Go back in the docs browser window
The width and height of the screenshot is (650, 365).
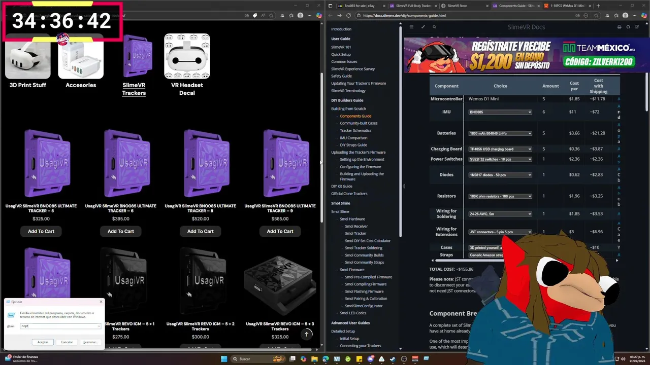click(330, 15)
